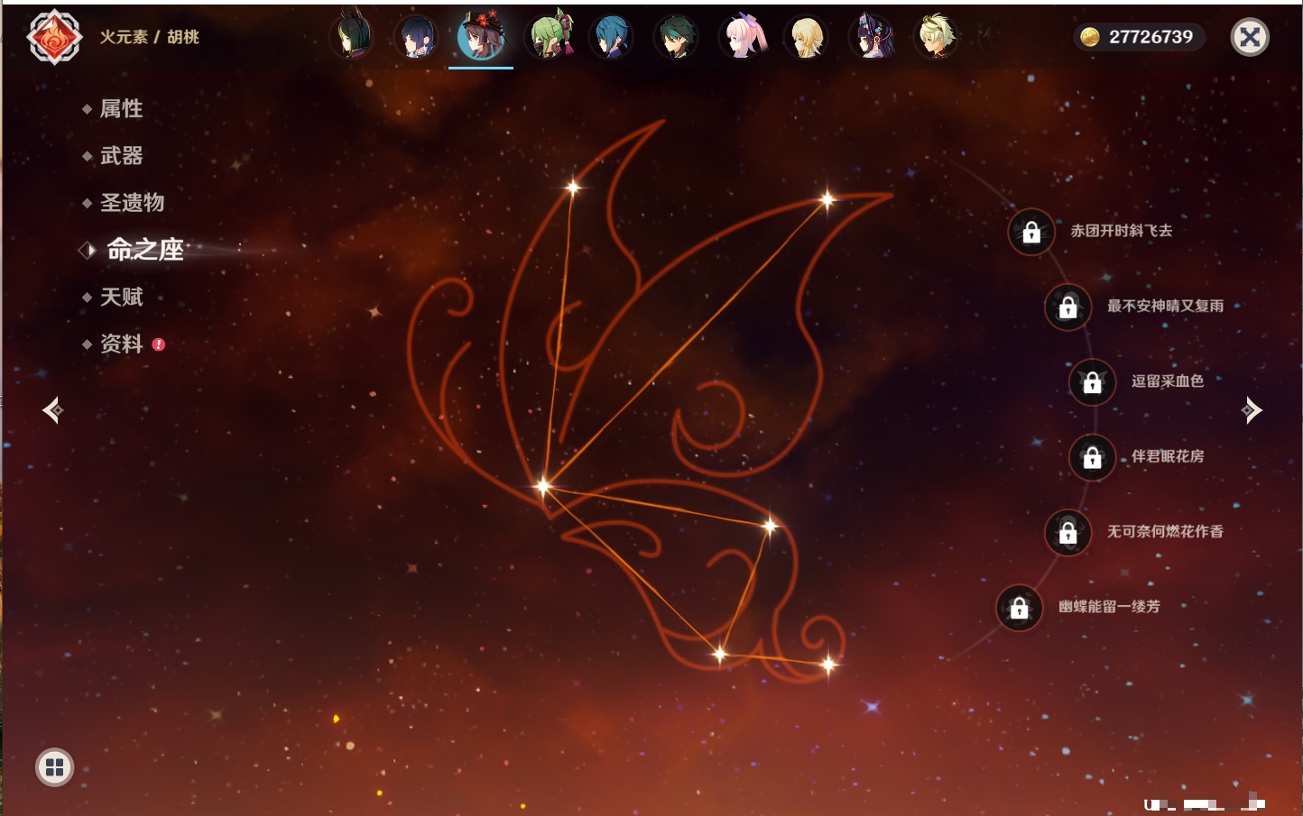Go to previous character with left arrow
The image size is (1303, 816).
(x=52, y=410)
